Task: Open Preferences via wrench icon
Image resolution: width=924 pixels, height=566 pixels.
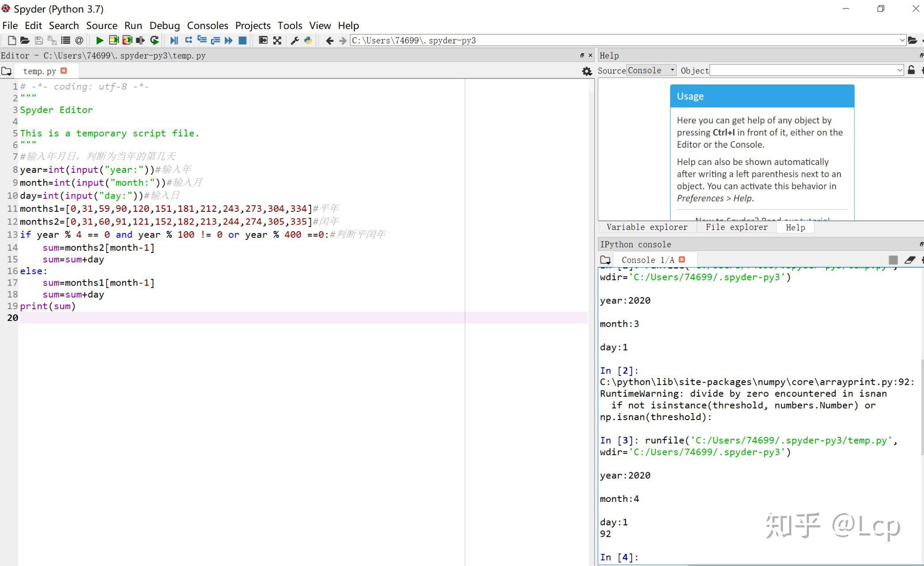Action: coord(295,41)
